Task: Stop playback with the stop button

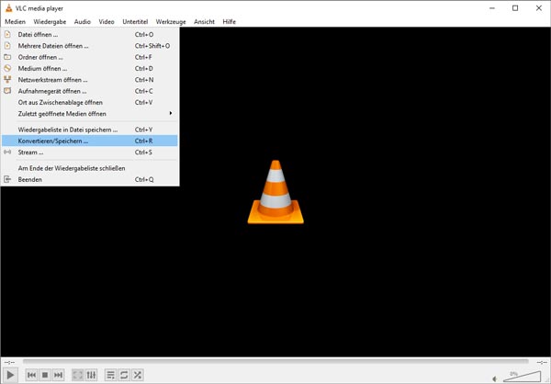Action: 45,375
